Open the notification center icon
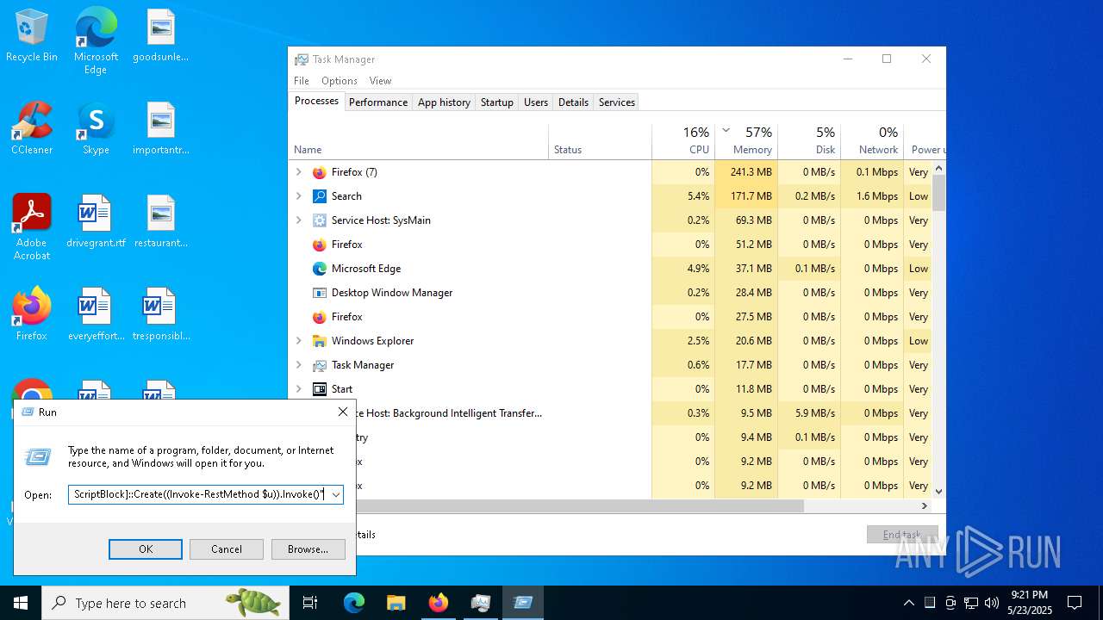This screenshot has width=1103, height=620. click(1075, 603)
